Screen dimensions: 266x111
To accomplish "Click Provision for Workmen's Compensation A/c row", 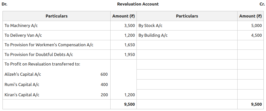I will click(x=49, y=45).
